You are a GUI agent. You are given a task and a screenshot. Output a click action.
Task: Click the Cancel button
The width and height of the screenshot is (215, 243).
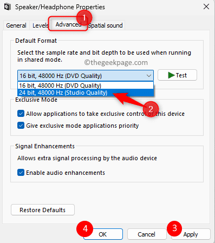point(146,234)
